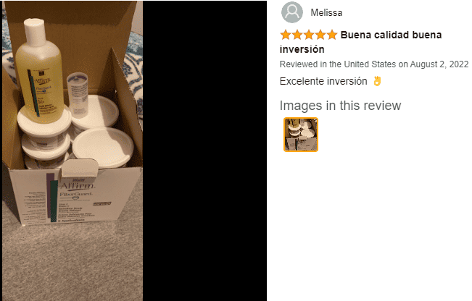472x301 pixels.
Task: Click the second rating star
Action: (x=297, y=35)
